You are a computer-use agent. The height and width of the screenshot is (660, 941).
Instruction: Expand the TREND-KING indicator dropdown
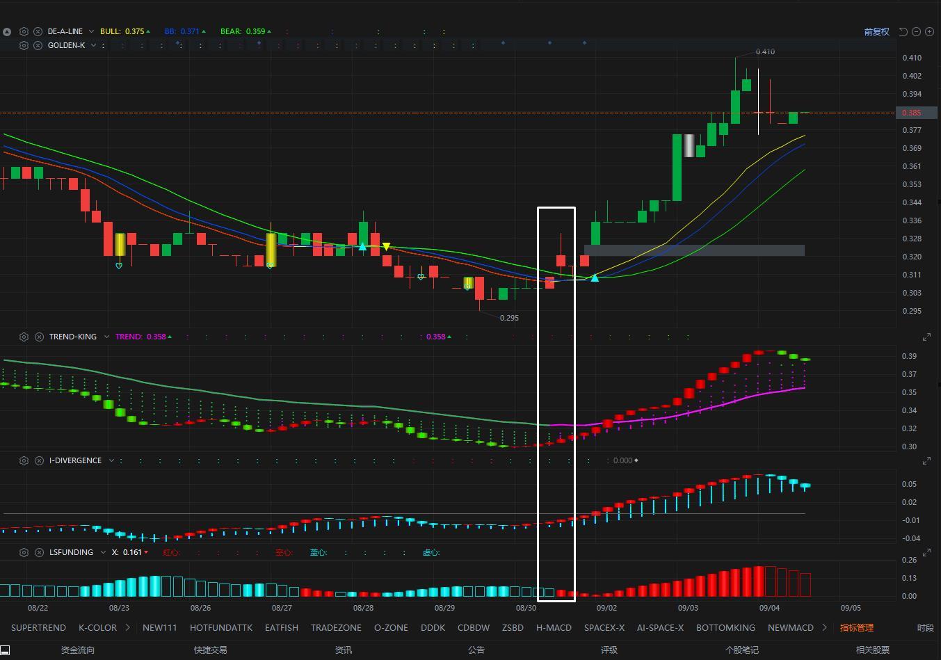[x=106, y=337]
